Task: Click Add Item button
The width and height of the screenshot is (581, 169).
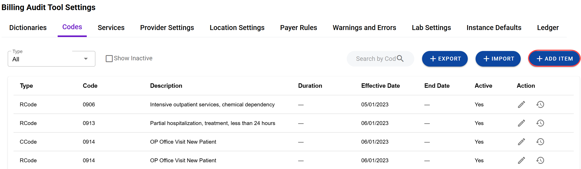Action: [x=554, y=59]
